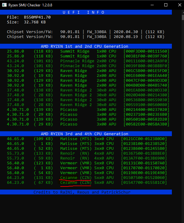Click Raven Ridge address '[0047CF00-0049D3D0]'

(x=146, y=80)
